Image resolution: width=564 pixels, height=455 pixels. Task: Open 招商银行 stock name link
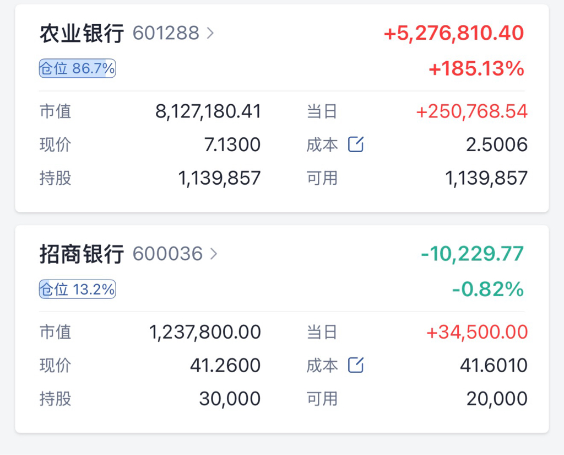tap(82, 254)
